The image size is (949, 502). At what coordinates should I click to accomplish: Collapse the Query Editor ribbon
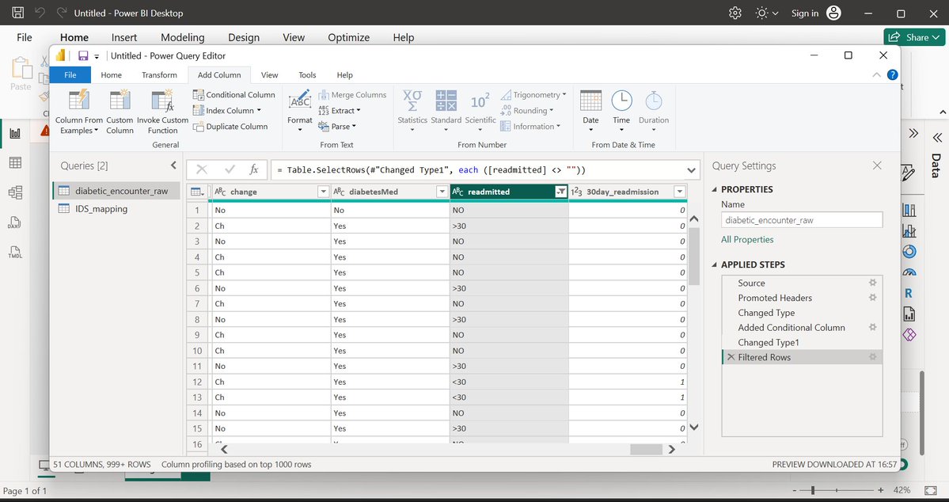click(875, 75)
